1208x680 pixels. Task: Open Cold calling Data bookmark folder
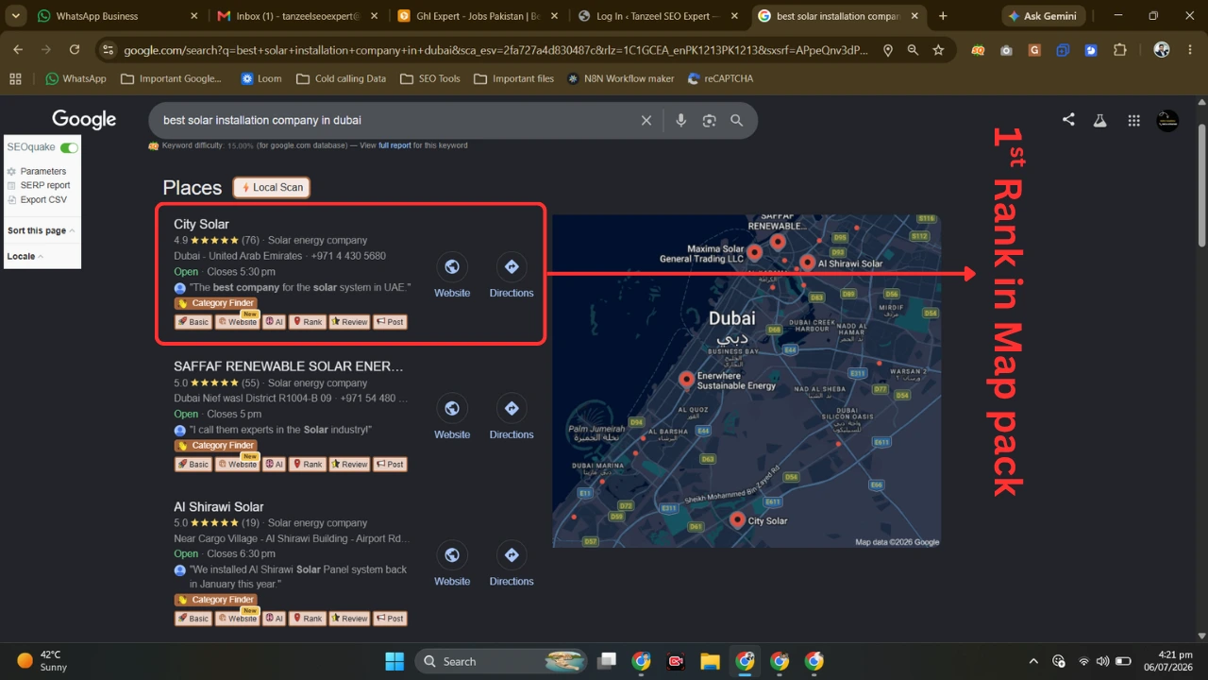[x=341, y=78]
